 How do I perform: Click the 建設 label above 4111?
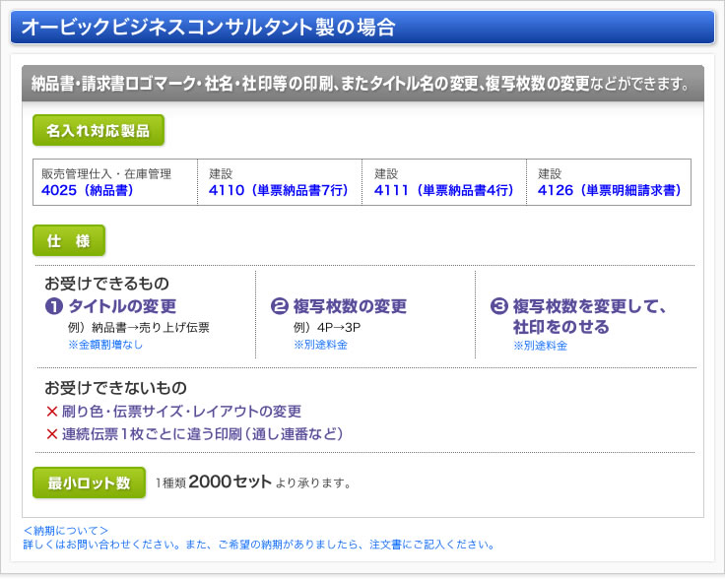coord(386,173)
